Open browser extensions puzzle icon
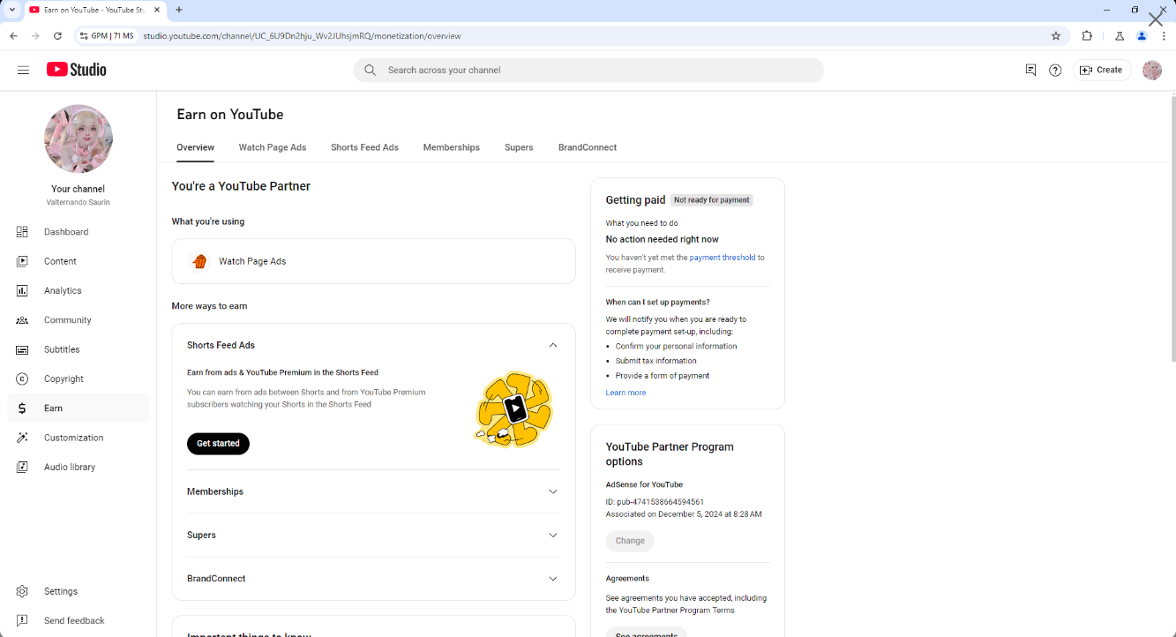Viewport: 1176px width, 637px height. coord(1087,36)
